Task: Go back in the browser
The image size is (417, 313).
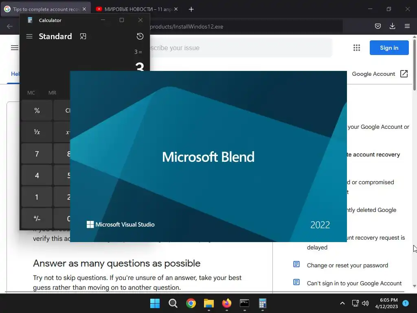Action: coord(10,26)
